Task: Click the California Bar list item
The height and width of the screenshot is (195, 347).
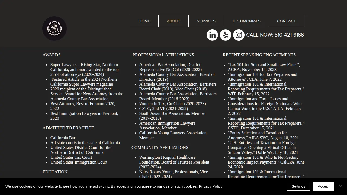Action: [x=63, y=138]
